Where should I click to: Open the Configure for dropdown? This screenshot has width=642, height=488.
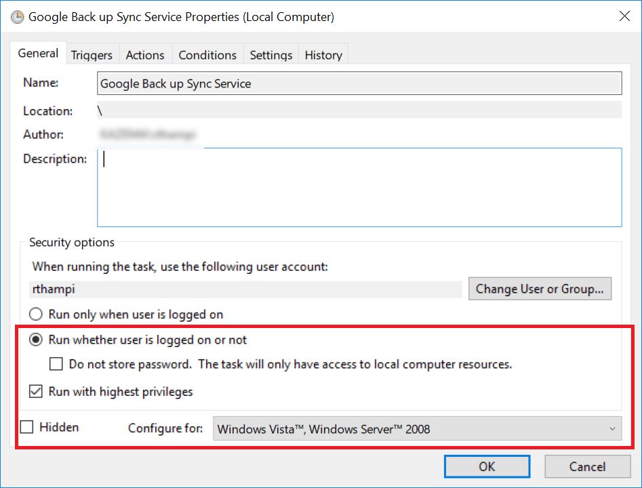(x=417, y=428)
